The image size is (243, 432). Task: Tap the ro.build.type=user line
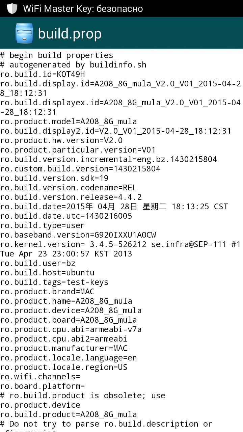point(43,225)
